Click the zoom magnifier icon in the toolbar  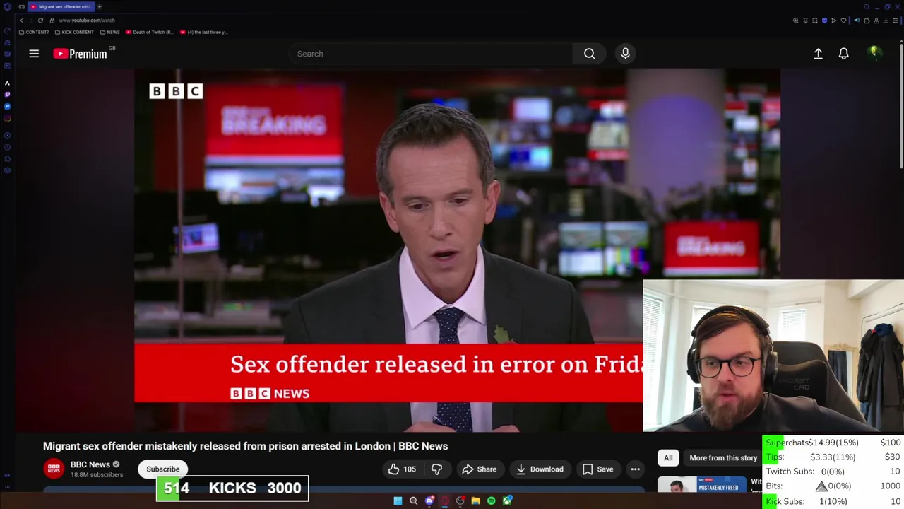[796, 21]
